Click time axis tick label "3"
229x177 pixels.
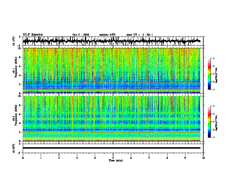(77, 158)
